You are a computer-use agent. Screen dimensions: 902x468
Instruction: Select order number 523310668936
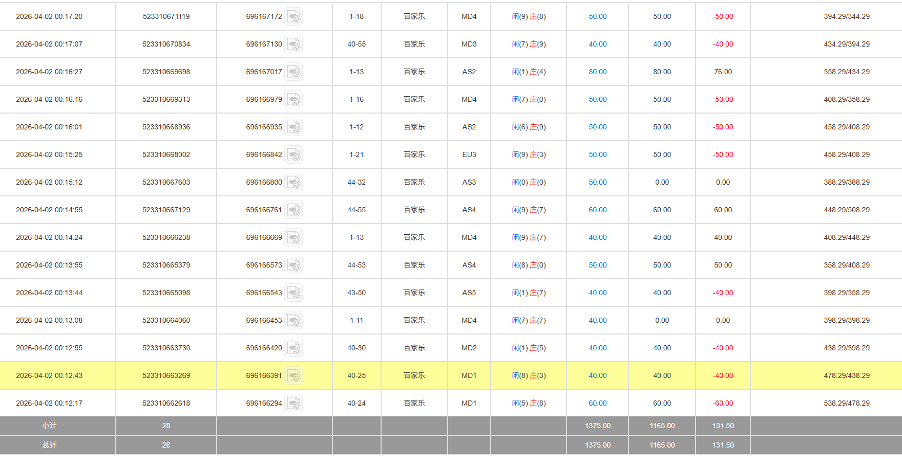point(166,127)
